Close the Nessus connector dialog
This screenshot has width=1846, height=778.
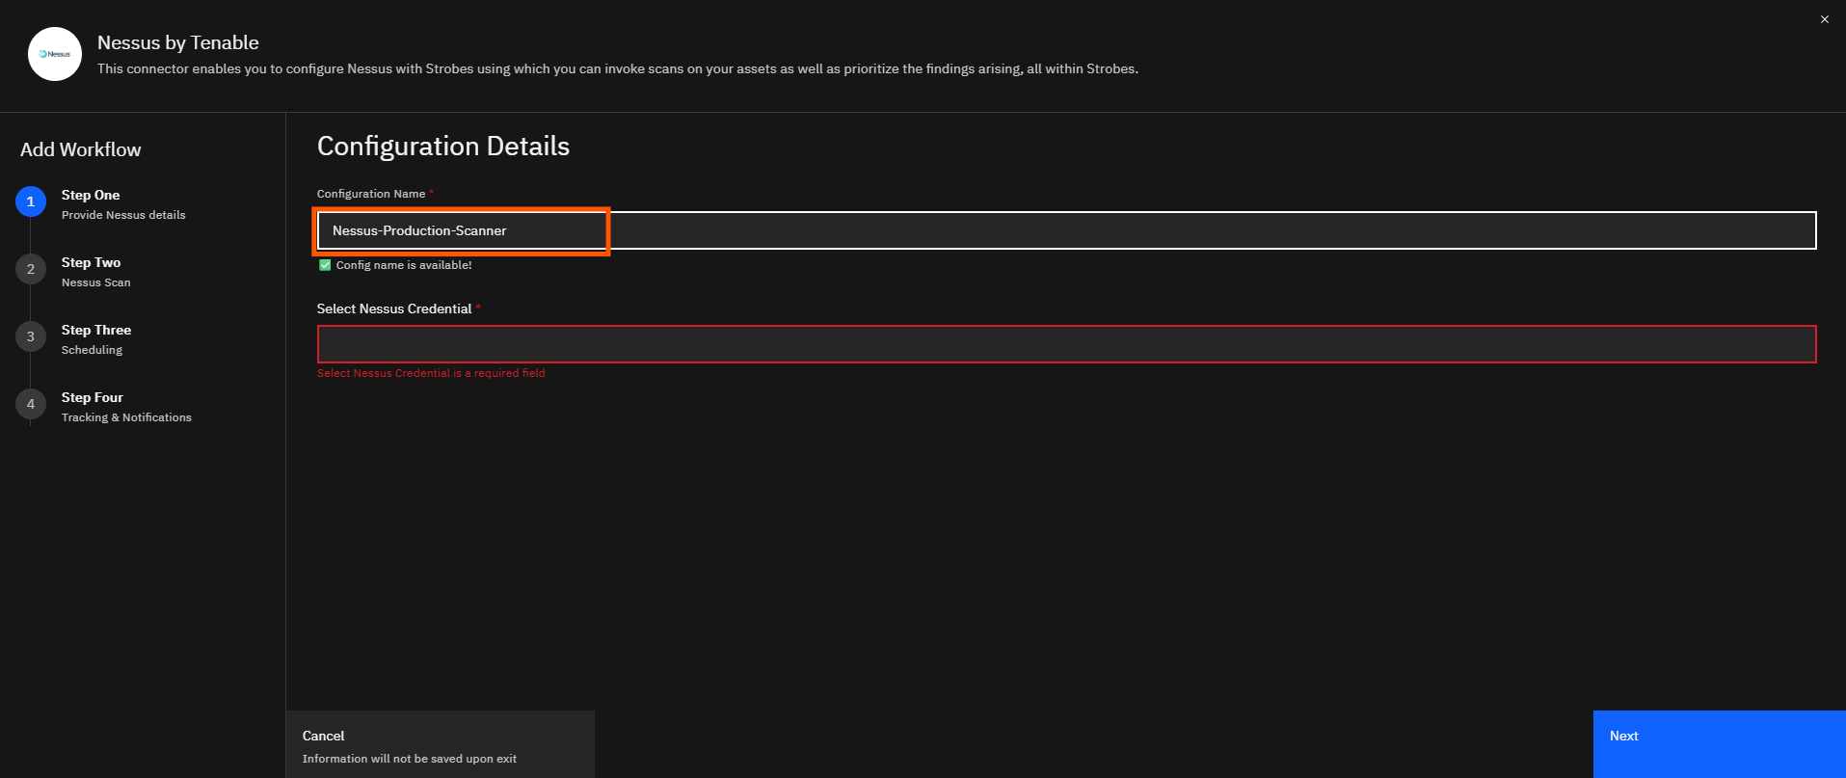1824,19
